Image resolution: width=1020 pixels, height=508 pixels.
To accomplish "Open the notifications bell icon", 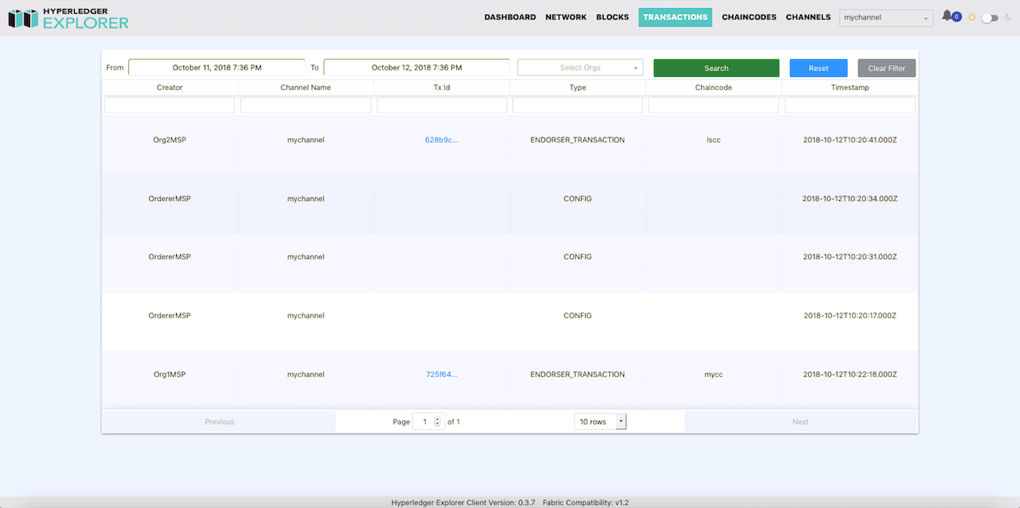I will click(x=947, y=16).
